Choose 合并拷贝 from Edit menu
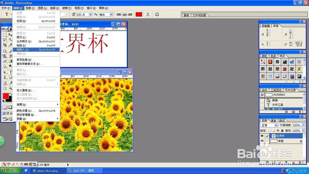 tap(36, 41)
